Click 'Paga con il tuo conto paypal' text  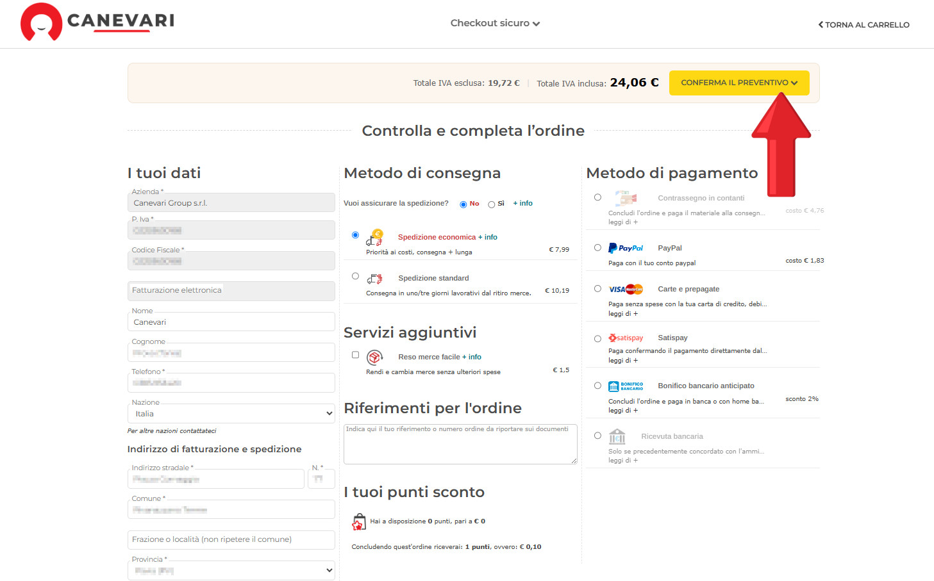click(x=652, y=263)
